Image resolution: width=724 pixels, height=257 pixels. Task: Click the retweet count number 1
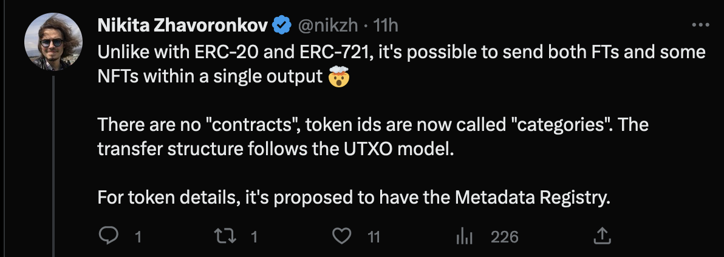(x=254, y=236)
